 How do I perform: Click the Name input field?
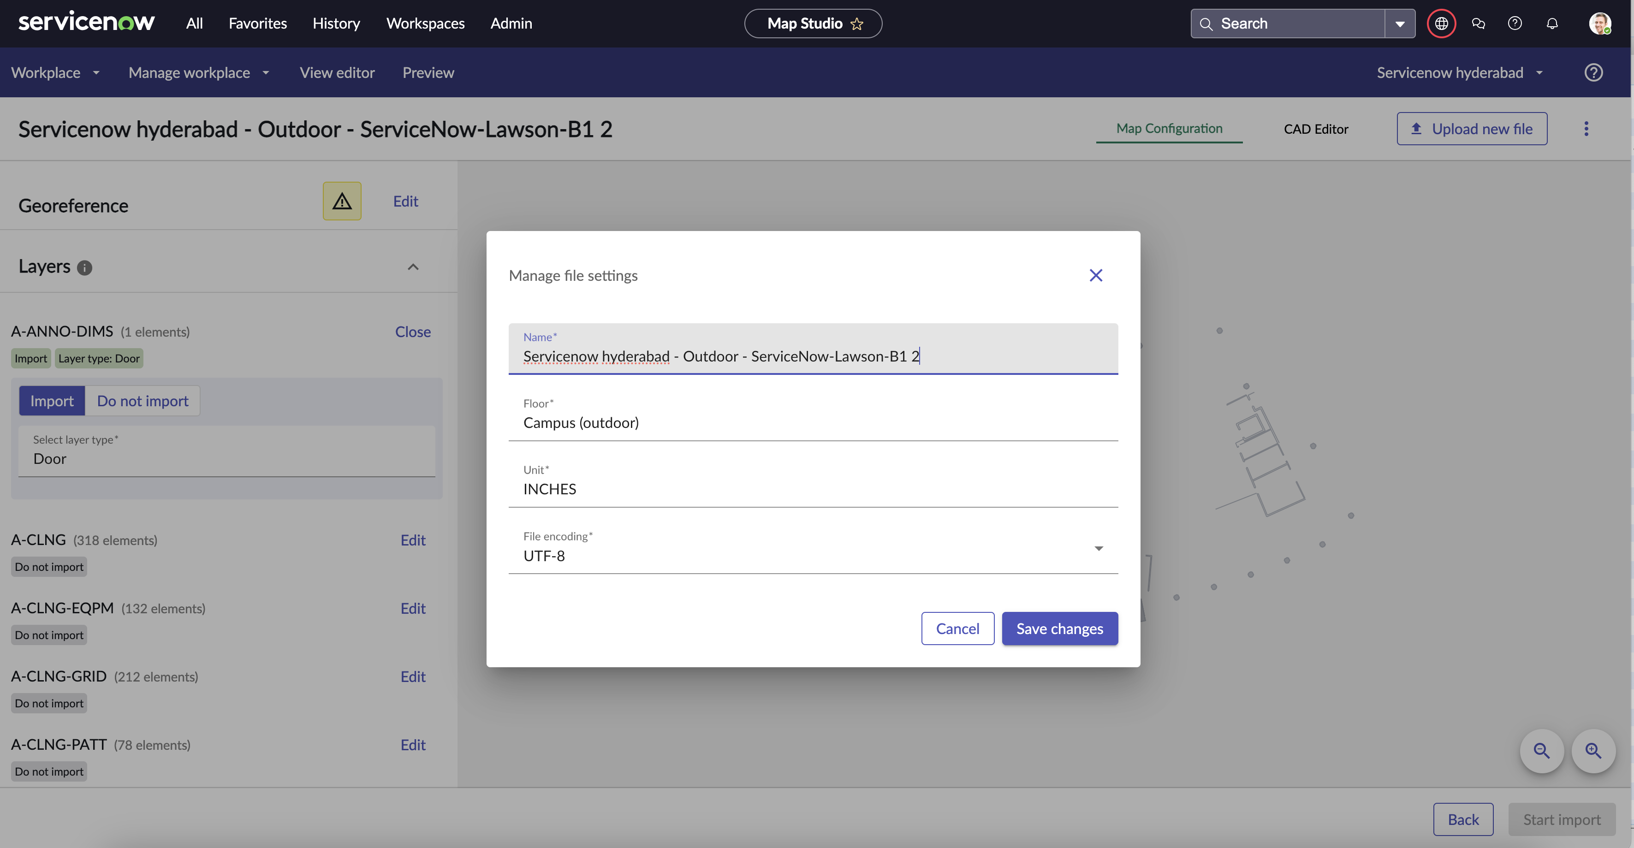coord(813,349)
